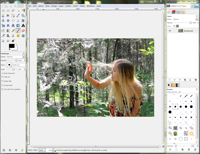Screen dimensions: 200x154
Task: Select the Ink tool
Action: pyautogui.click(x=8, y=36)
